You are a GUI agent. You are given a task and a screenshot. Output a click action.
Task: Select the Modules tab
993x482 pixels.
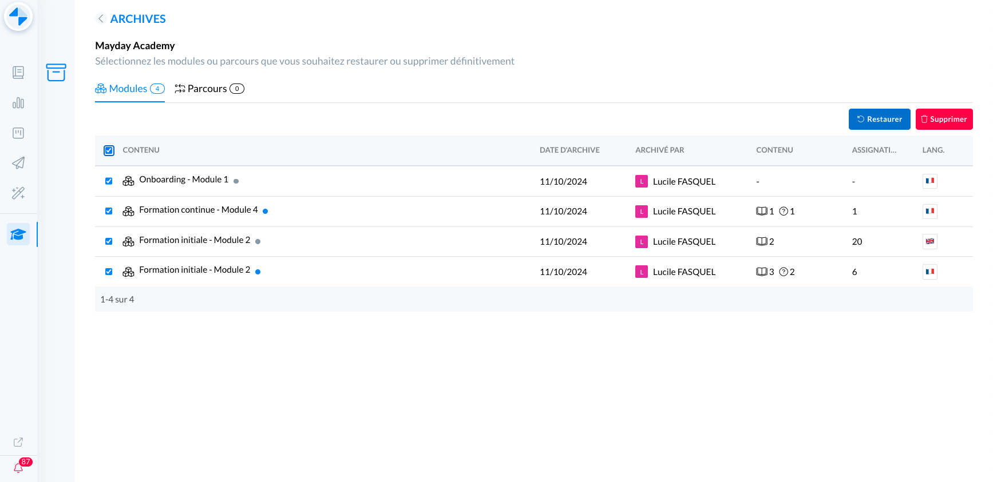[x=129, y=89]
